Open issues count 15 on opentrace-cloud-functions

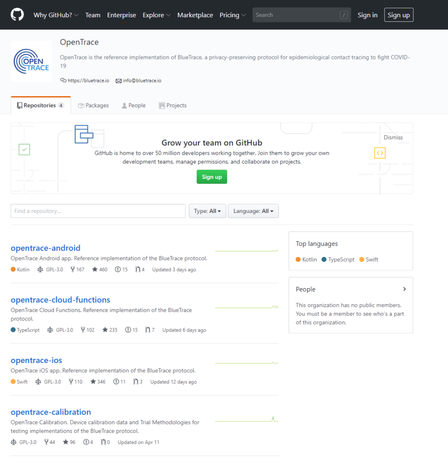[131, 330]
